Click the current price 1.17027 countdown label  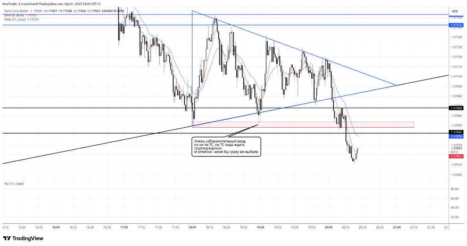(456, 150)
